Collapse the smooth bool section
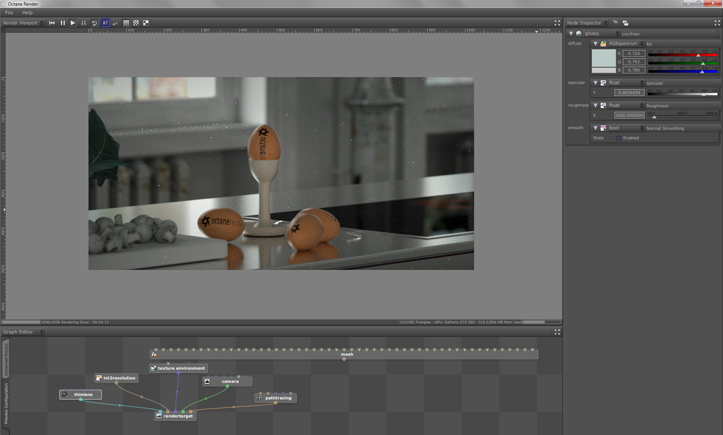Image resolution: width=723 pixels, height=435 pixels. 596,128
